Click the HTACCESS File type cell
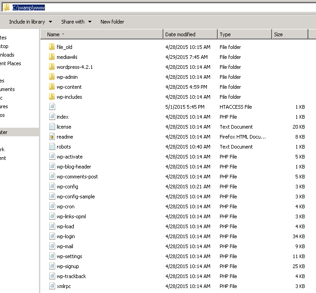Image resolution: width=316 pixels, height=293 pixels. [x=236, y=107]
